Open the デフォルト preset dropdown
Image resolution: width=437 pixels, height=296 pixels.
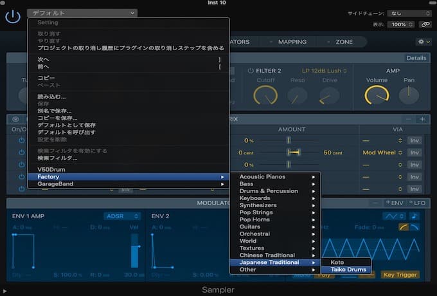tap(82, 13)
